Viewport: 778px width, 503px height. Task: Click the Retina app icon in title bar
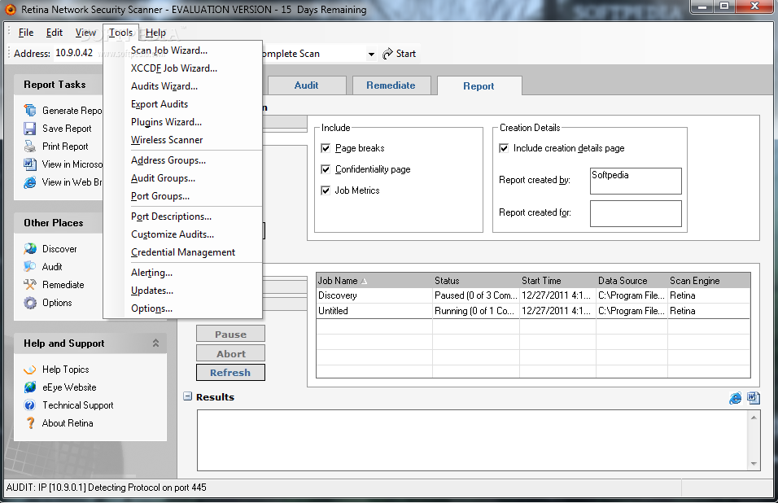pos(10,10)
